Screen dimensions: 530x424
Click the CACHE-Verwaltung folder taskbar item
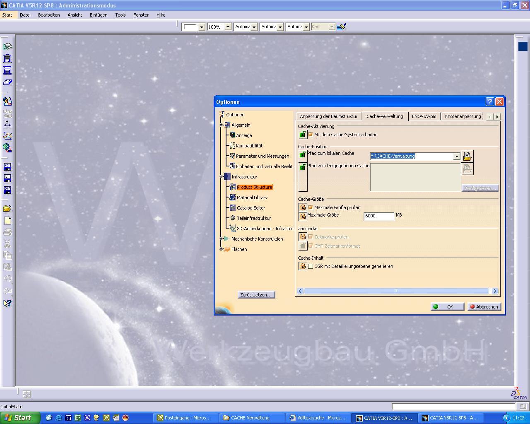tap(251, 418)
